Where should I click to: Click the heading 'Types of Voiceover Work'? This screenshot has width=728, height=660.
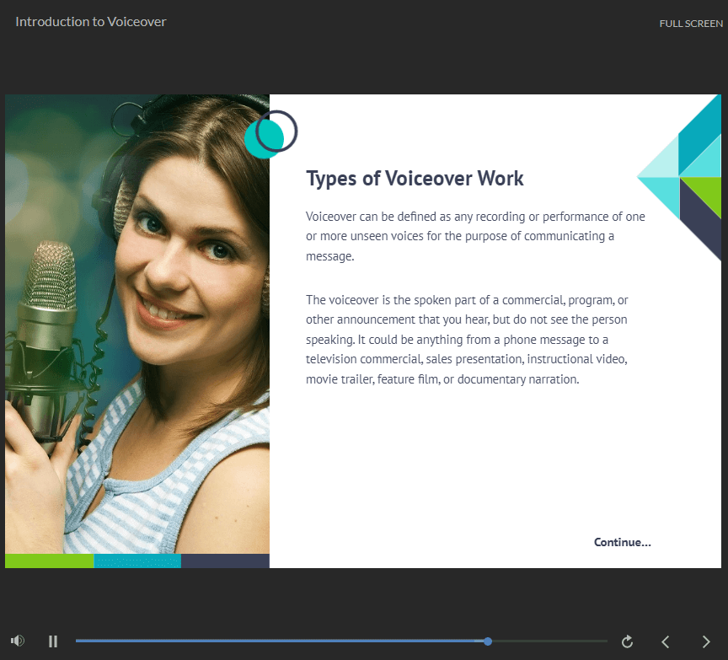[x=415, y=179]
